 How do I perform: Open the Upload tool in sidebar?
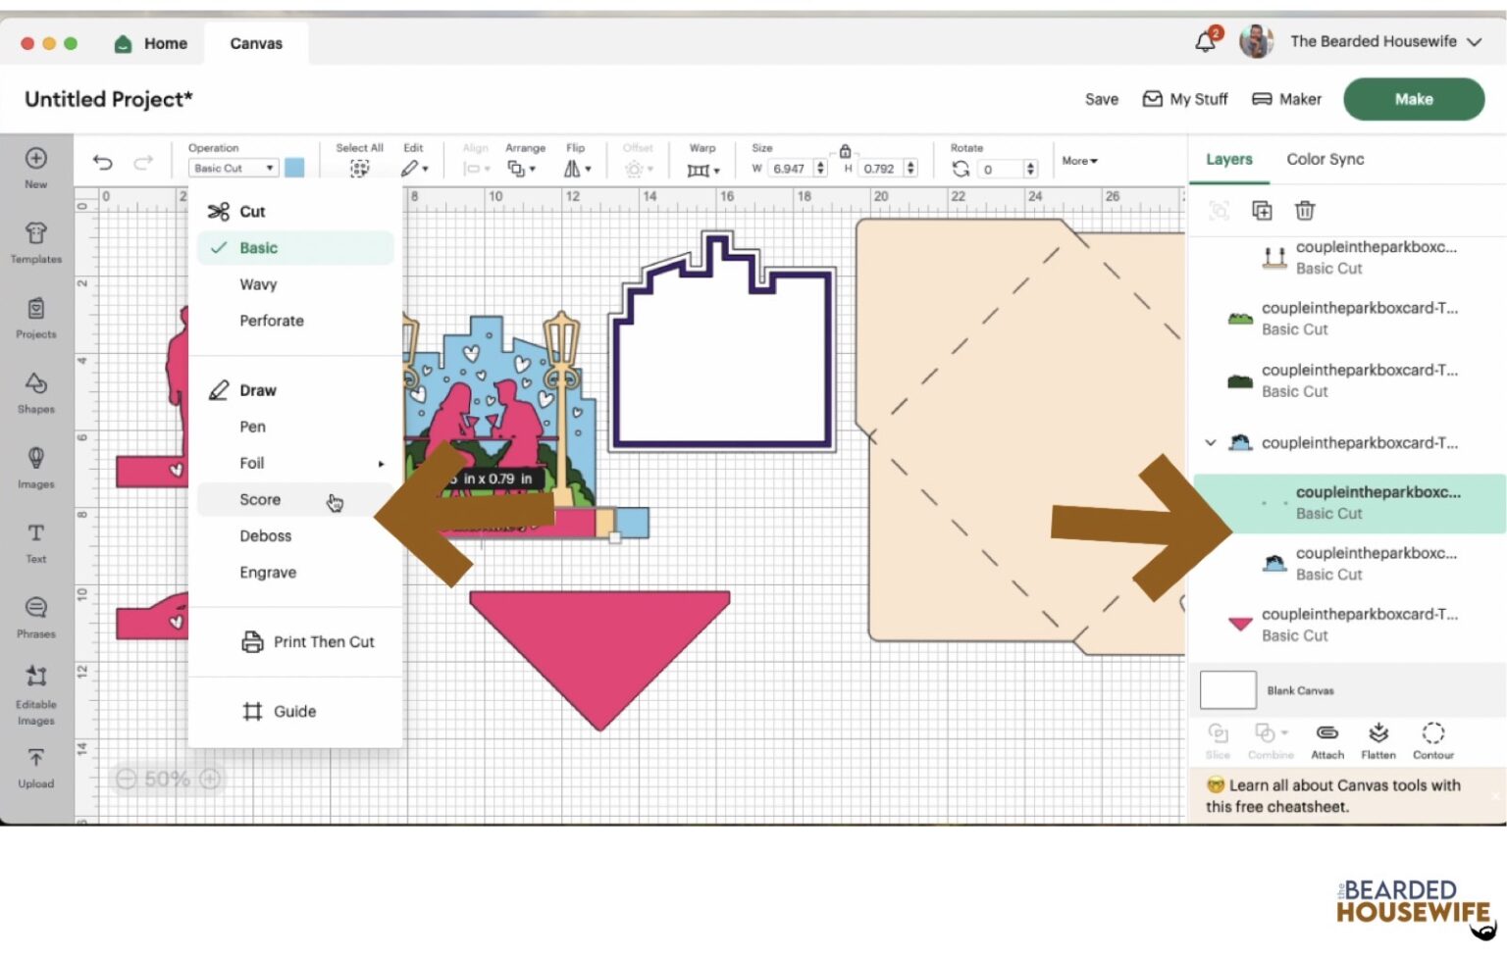click(x=35, y=768)
